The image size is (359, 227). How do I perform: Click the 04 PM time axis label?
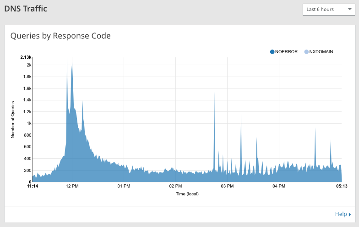pos(279,186)
